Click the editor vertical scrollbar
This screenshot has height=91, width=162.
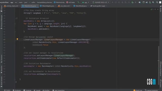coord(159,65)
